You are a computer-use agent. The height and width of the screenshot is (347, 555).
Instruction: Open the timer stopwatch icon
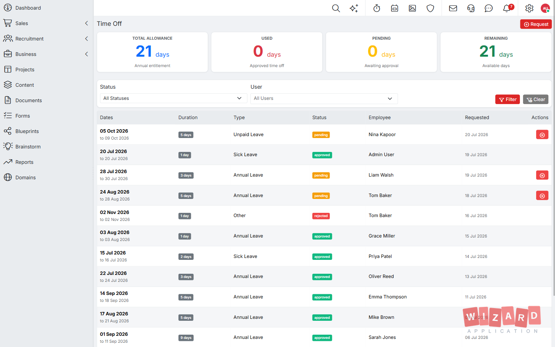pyautogui.click(x=377, y=8)
